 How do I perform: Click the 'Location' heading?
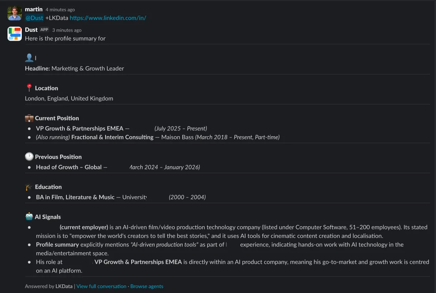pyautogui.click(x=46, y=88)
